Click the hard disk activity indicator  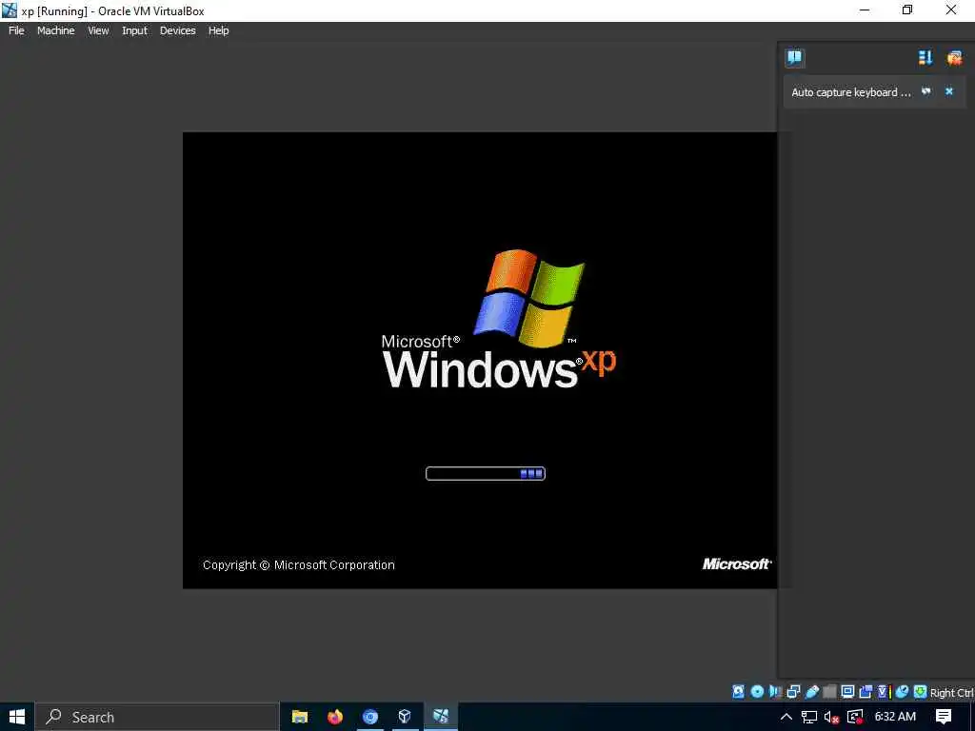(x=738, y=691)
